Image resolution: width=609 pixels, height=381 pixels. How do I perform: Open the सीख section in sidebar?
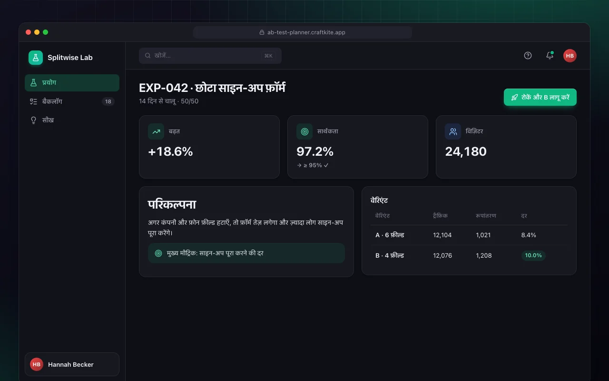coord(72,120)
